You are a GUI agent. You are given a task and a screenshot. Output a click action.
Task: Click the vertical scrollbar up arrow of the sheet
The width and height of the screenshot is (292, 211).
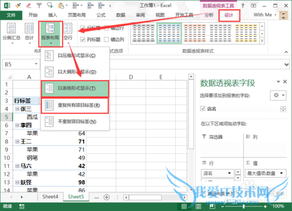(191, 77)
